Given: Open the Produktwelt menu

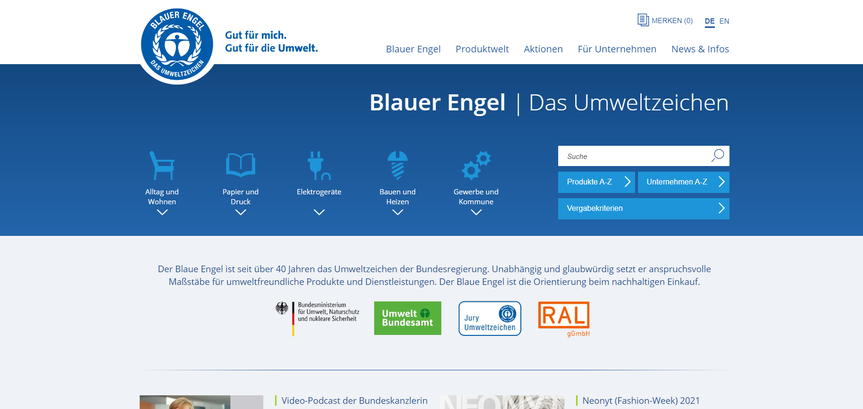Looking at the screenshot, I should point(482,49).
